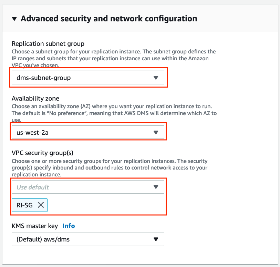Click the security groups description text
Image resolution: width=280 pixels, height=267 pixels.
point(110,168)
